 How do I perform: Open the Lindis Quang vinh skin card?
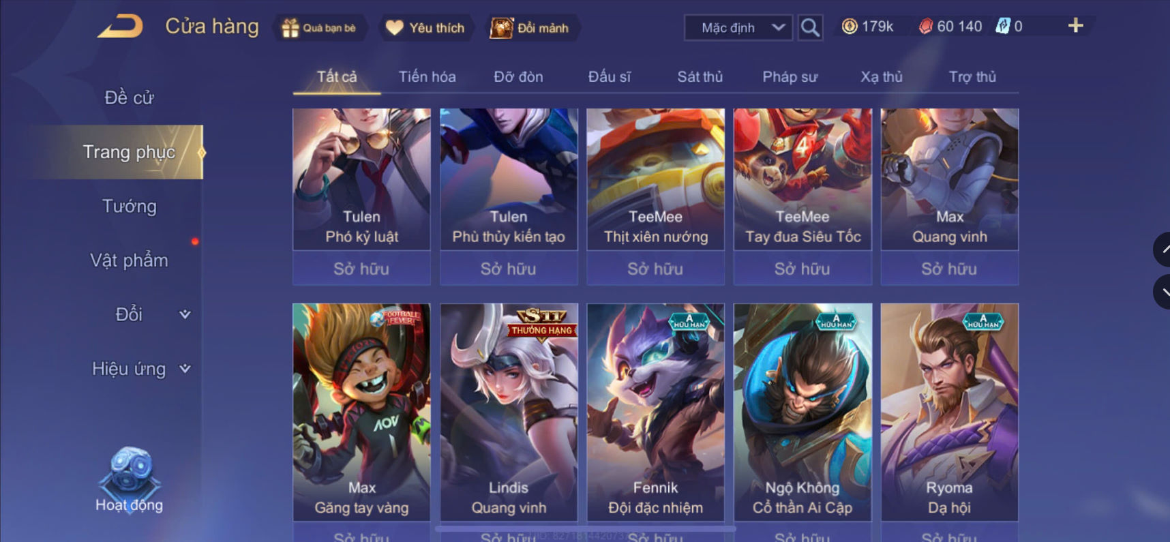coord(509,412)
